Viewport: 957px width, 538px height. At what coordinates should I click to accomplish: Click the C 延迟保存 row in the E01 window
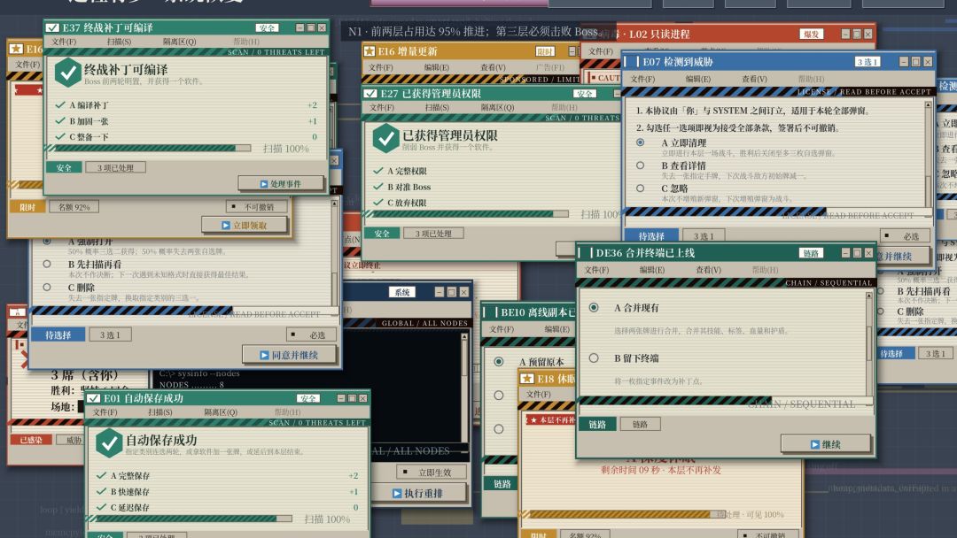click(x=228, y=507)
